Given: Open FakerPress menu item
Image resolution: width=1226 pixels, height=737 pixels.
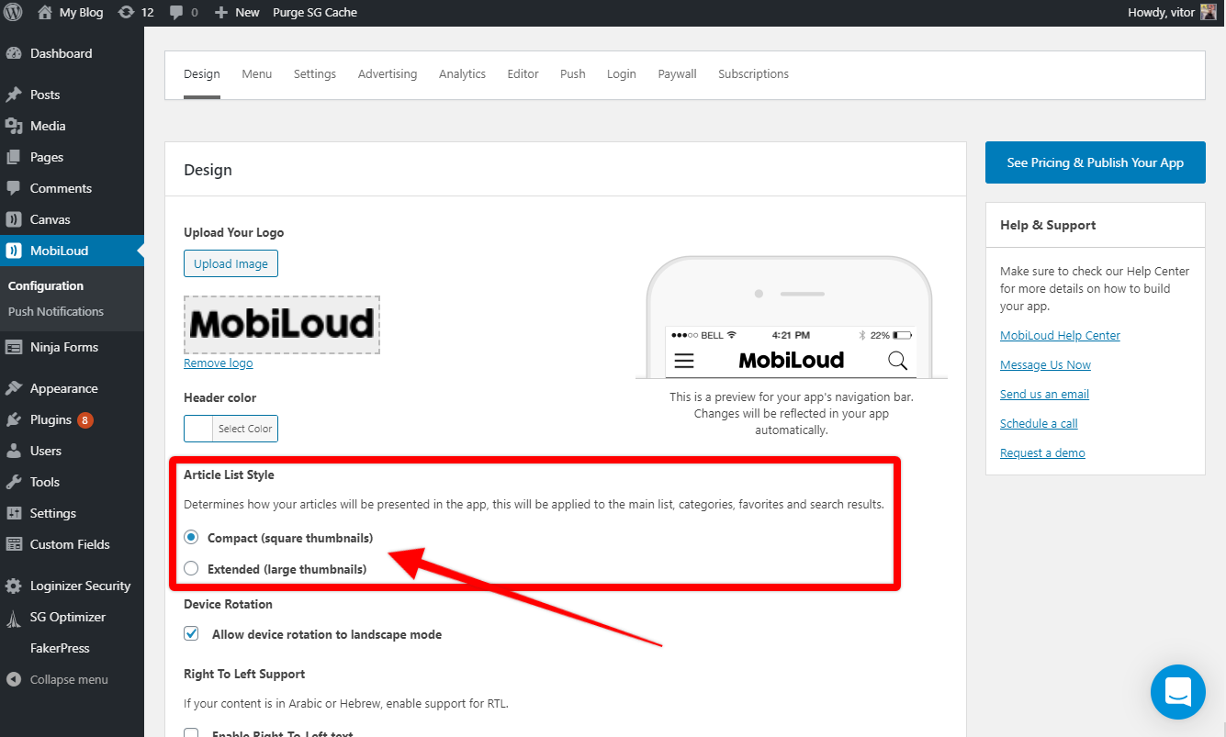Looking at the screenshot, I should 60,648.
